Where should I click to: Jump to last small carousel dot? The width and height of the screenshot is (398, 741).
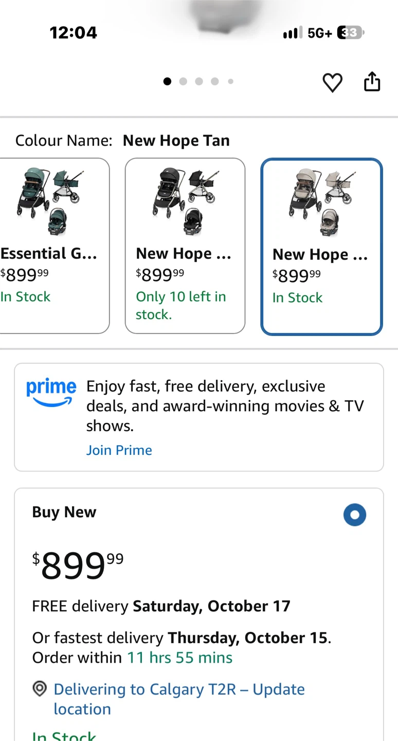click(x=230, y=81)
